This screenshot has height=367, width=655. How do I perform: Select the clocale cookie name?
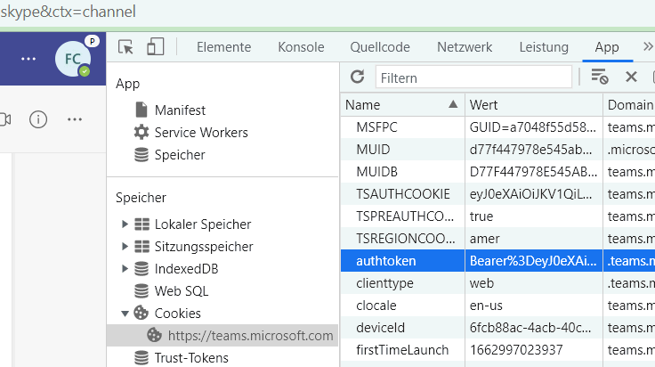pos(376,306)
